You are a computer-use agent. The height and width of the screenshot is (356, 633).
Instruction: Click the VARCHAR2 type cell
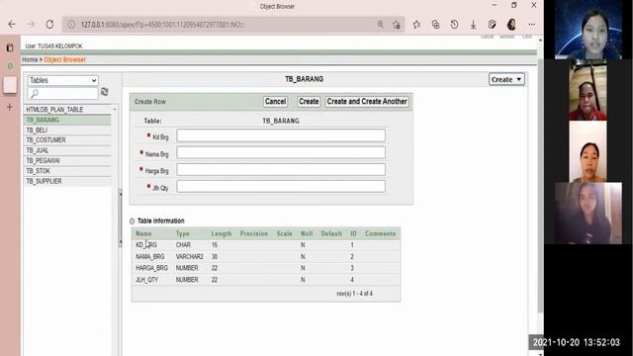[x=189, y=257]
